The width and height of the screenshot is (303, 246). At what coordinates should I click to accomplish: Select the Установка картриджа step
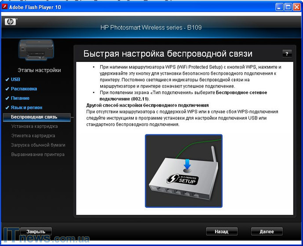pos(34,127)
